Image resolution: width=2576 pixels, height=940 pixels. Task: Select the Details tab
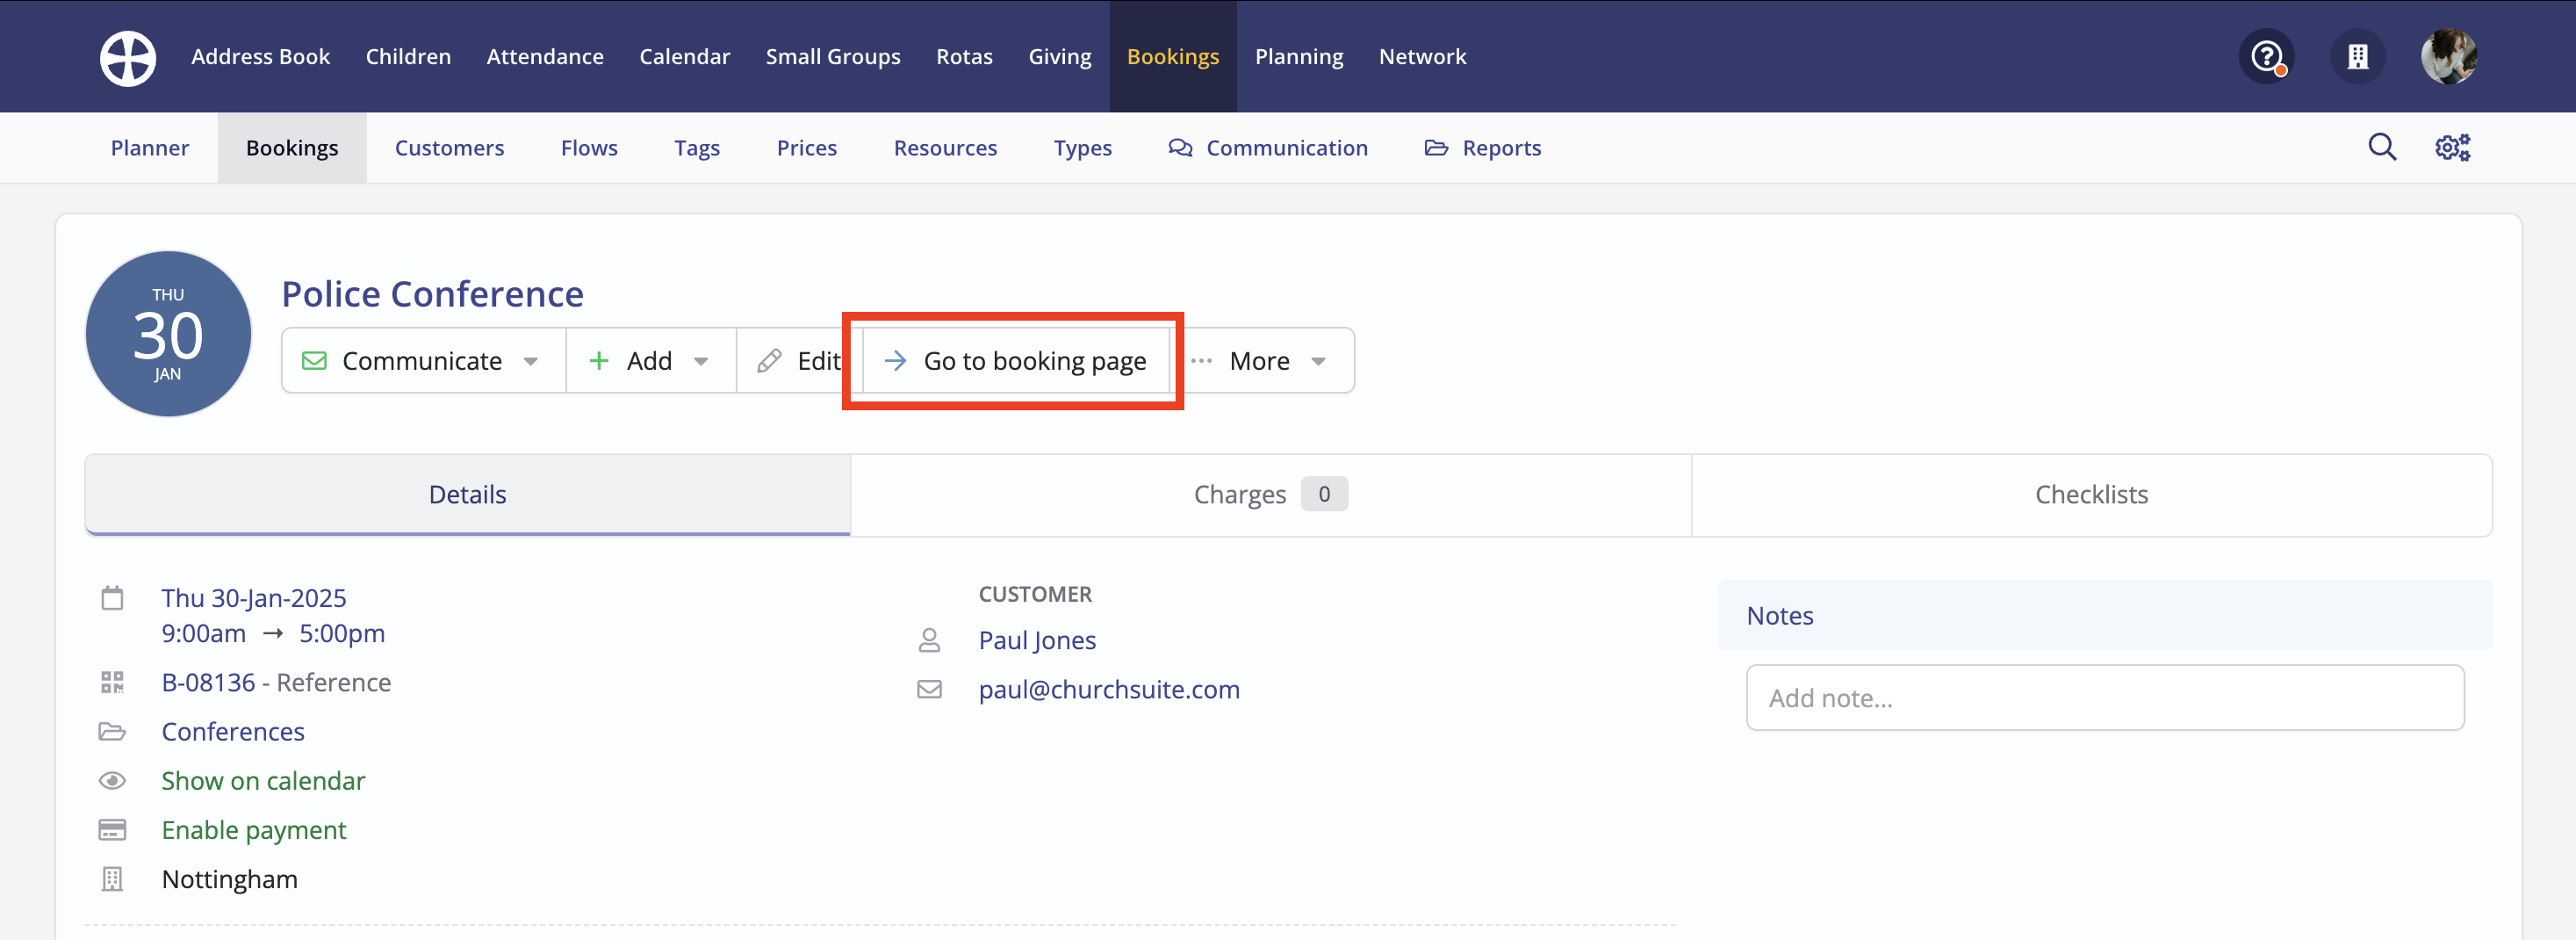(x=468, y=495)
